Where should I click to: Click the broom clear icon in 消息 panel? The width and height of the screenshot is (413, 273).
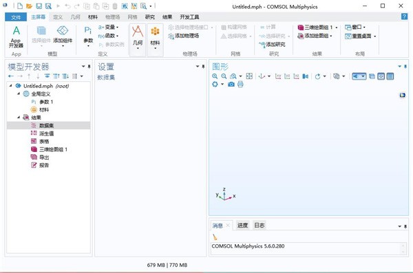pos(215,237)
